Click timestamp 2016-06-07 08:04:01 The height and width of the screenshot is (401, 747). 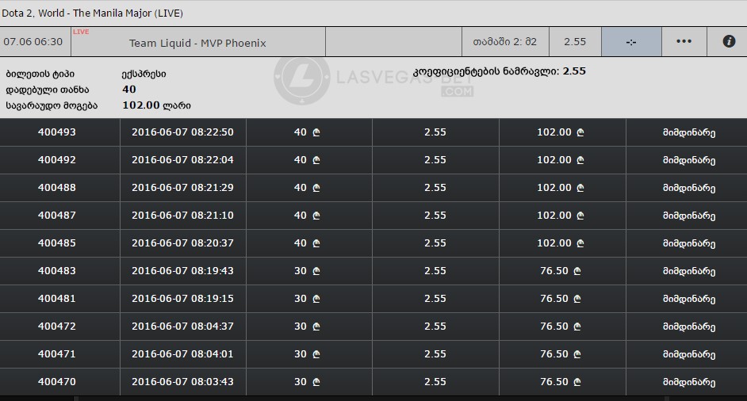tap(182, 354)
